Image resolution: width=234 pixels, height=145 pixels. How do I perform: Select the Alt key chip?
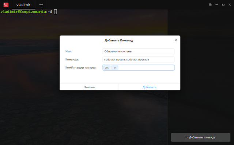[107, 68]
